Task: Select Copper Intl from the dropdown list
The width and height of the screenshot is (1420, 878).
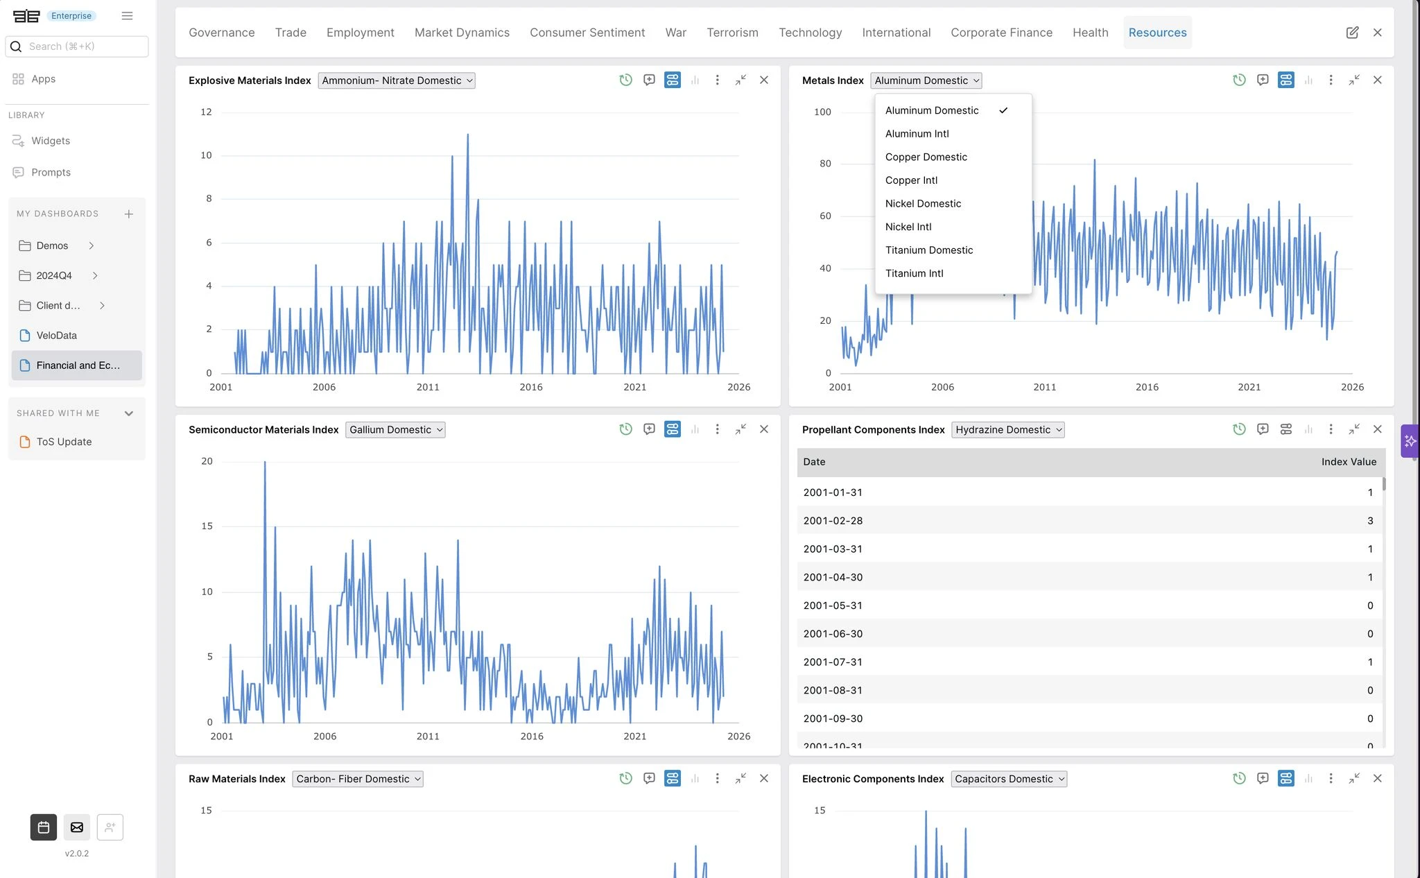Action: [x=911, y=180]
